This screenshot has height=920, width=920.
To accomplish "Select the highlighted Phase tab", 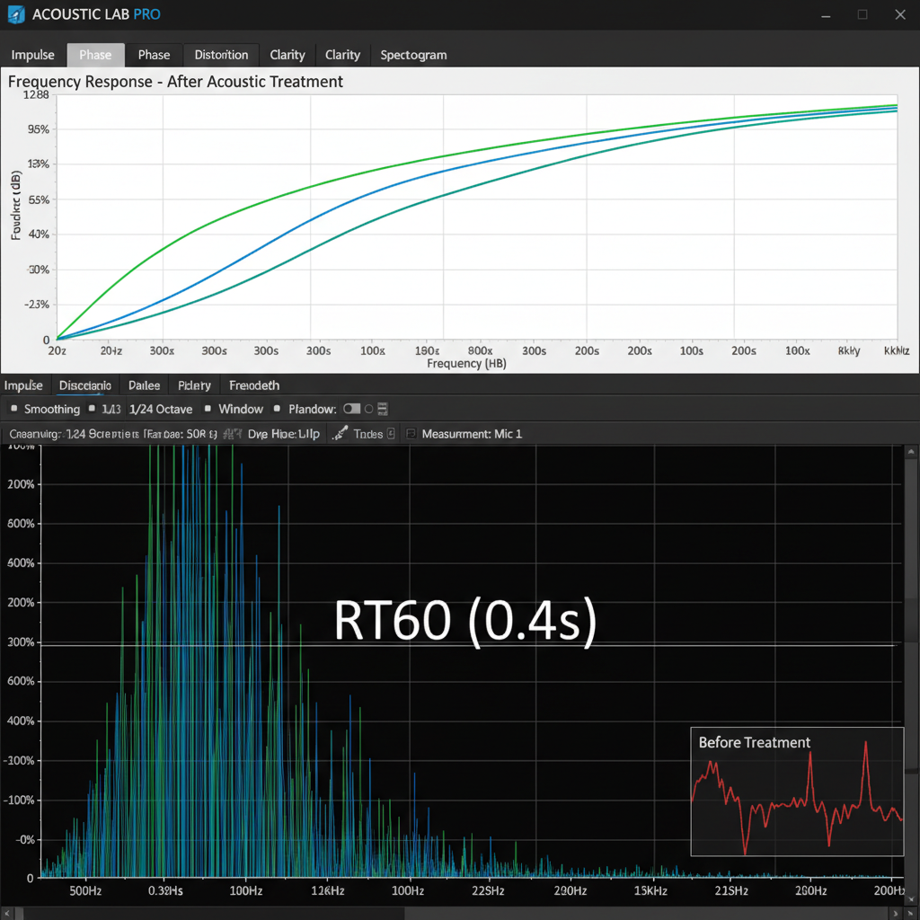I will tap(95, 55).
